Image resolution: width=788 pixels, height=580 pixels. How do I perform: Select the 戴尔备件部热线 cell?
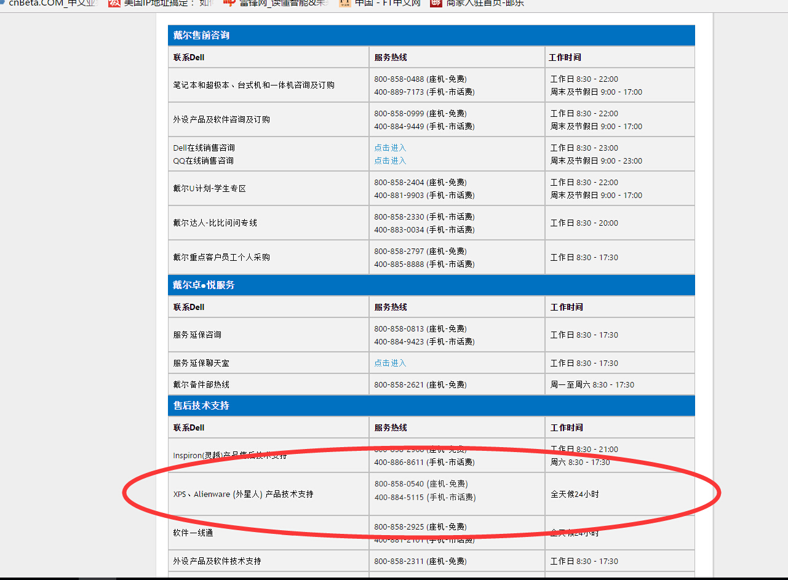(268, 384)
